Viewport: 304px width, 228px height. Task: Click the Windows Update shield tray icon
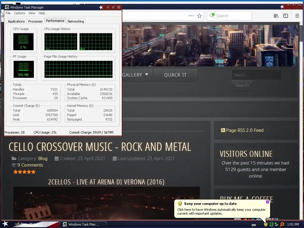(x=266, y=224)
